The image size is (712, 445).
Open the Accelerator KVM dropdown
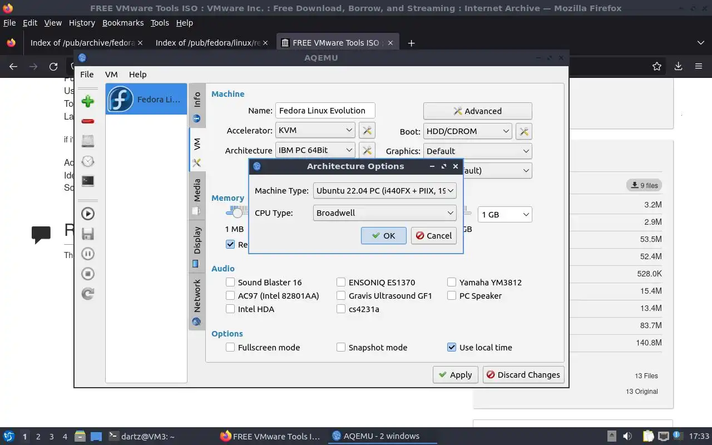tap(315, 130)
